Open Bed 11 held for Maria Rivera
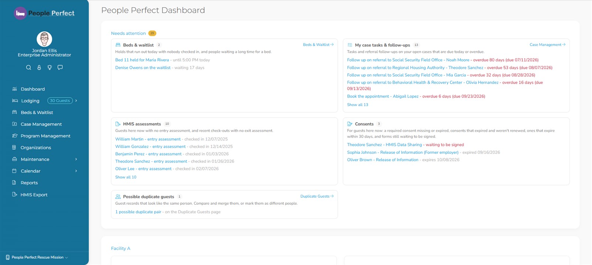The height and width of the screenshot is (265, 592). pos(142,60)
